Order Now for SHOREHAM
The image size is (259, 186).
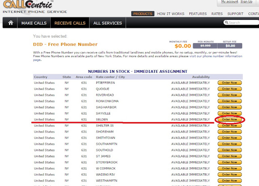pos(229,131)
